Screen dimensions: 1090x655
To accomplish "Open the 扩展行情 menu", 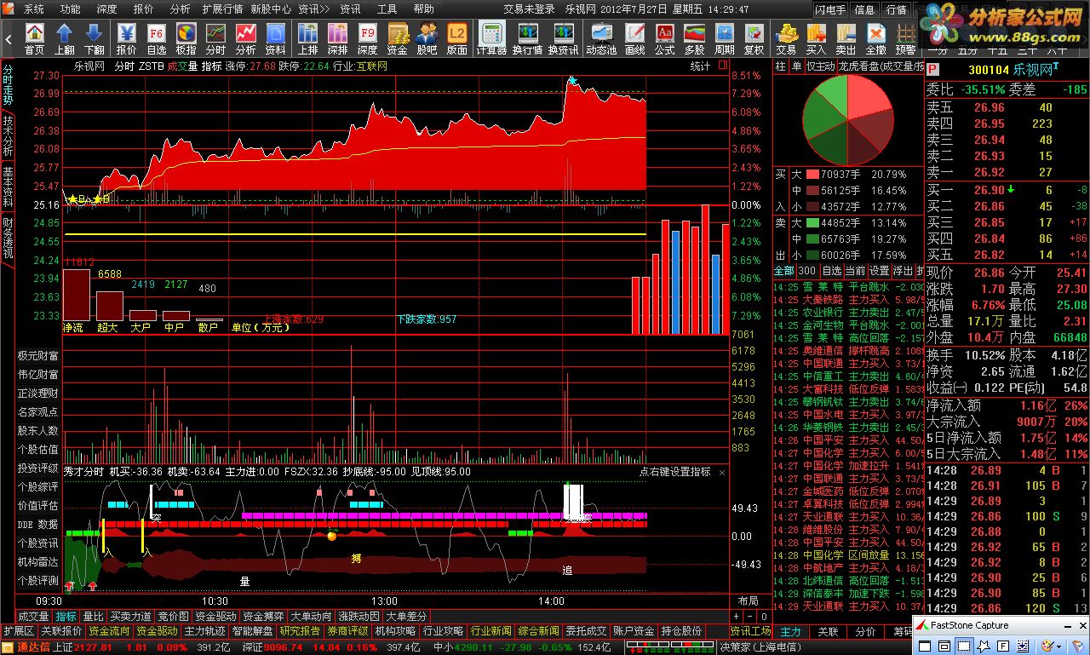I will pyautogui.click(x=222, y=9).
